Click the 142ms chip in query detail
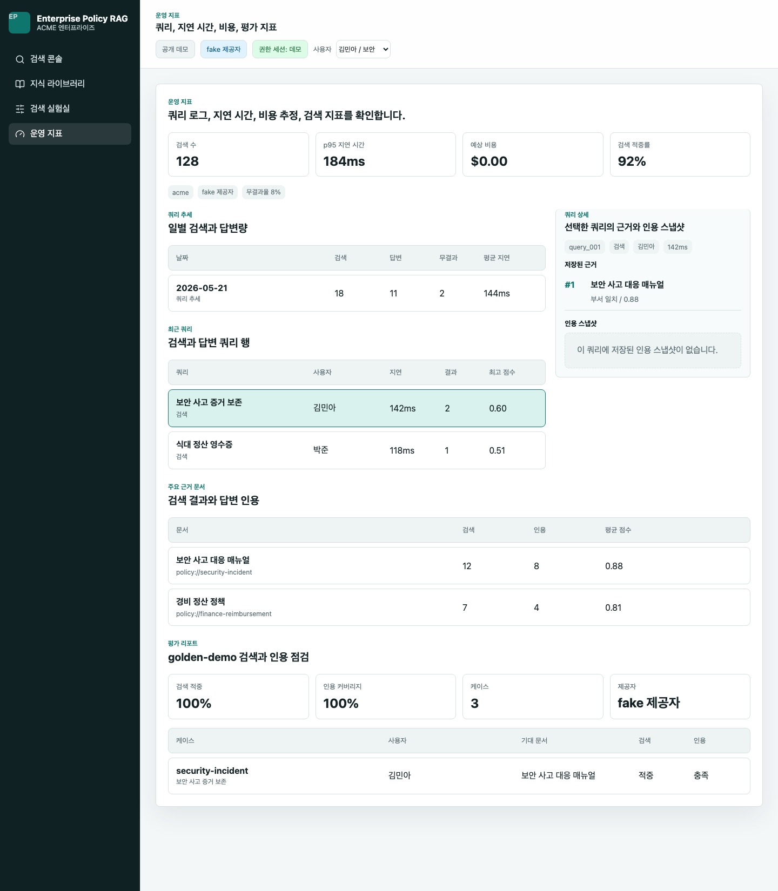 [x=678, y=247]
